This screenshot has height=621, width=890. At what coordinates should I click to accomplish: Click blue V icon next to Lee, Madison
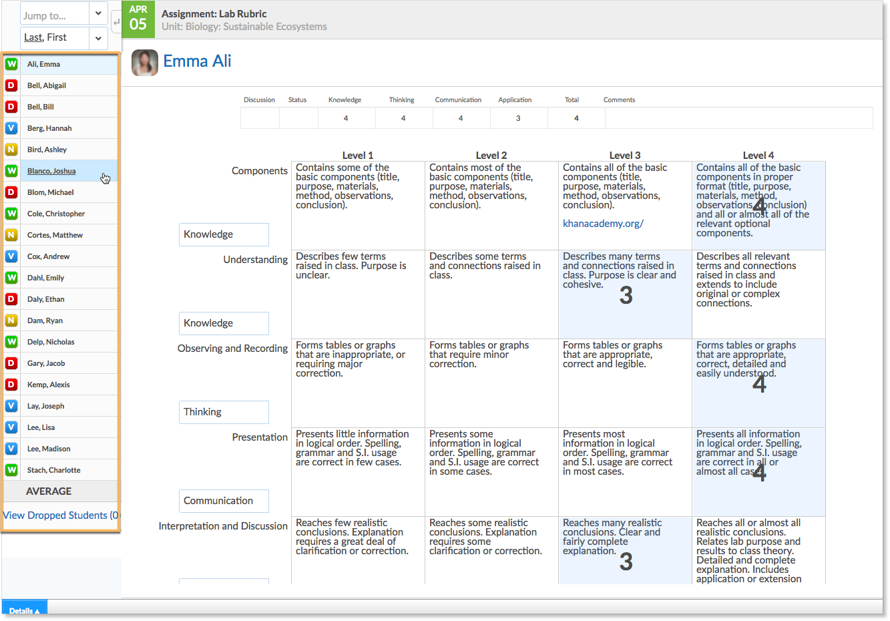click(x=11, y=449)
